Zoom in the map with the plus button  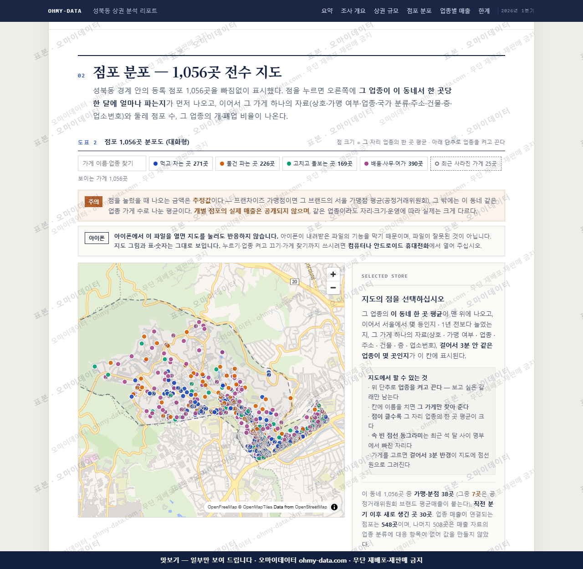(x=333, y=274)
